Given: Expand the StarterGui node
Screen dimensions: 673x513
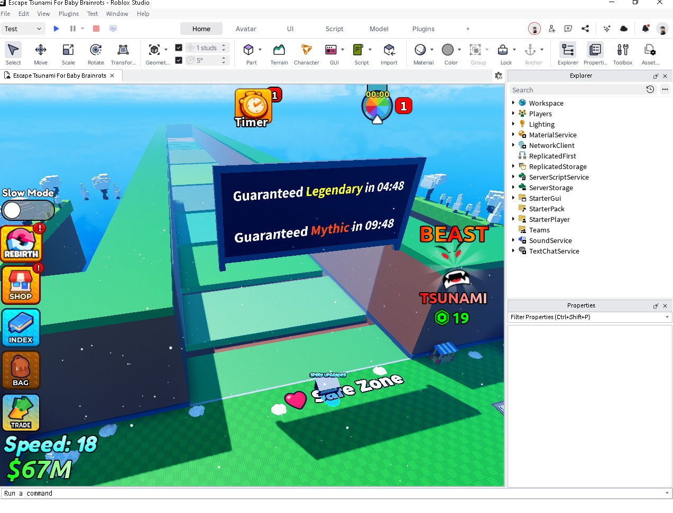Looking at the screenshot, I should coord(513,198).
